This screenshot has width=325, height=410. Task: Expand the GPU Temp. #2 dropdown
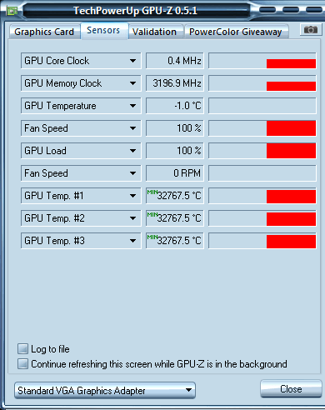tap(81, 218)
